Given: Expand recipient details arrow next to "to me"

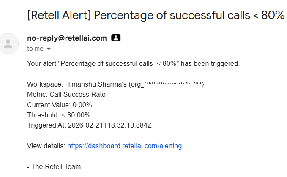Looking at the screenshot, I should (x=49, y=49).
